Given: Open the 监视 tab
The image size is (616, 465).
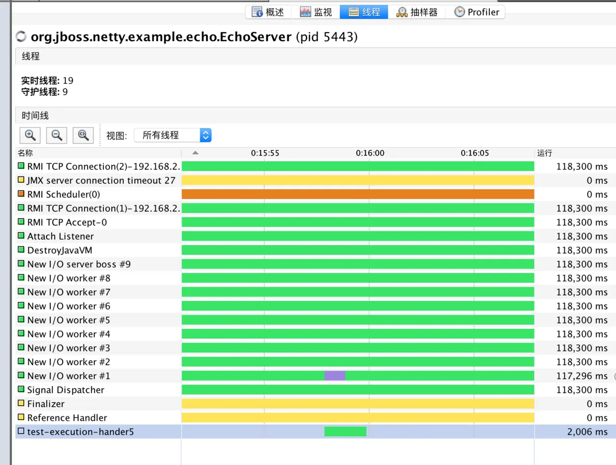Looking at the screenshot, I should click(x=316, y=12).
